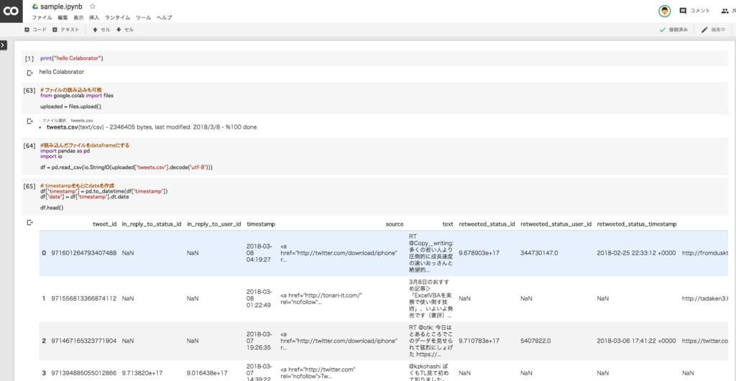The width and height of the screenshot is (736, 381).
Task: Click the tweet_id column header
Action: coord(105,224)
